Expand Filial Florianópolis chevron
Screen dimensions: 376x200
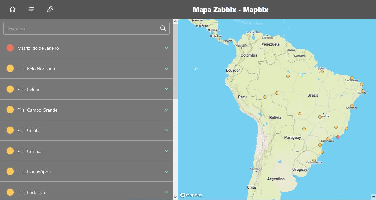(x=167, y=171)
